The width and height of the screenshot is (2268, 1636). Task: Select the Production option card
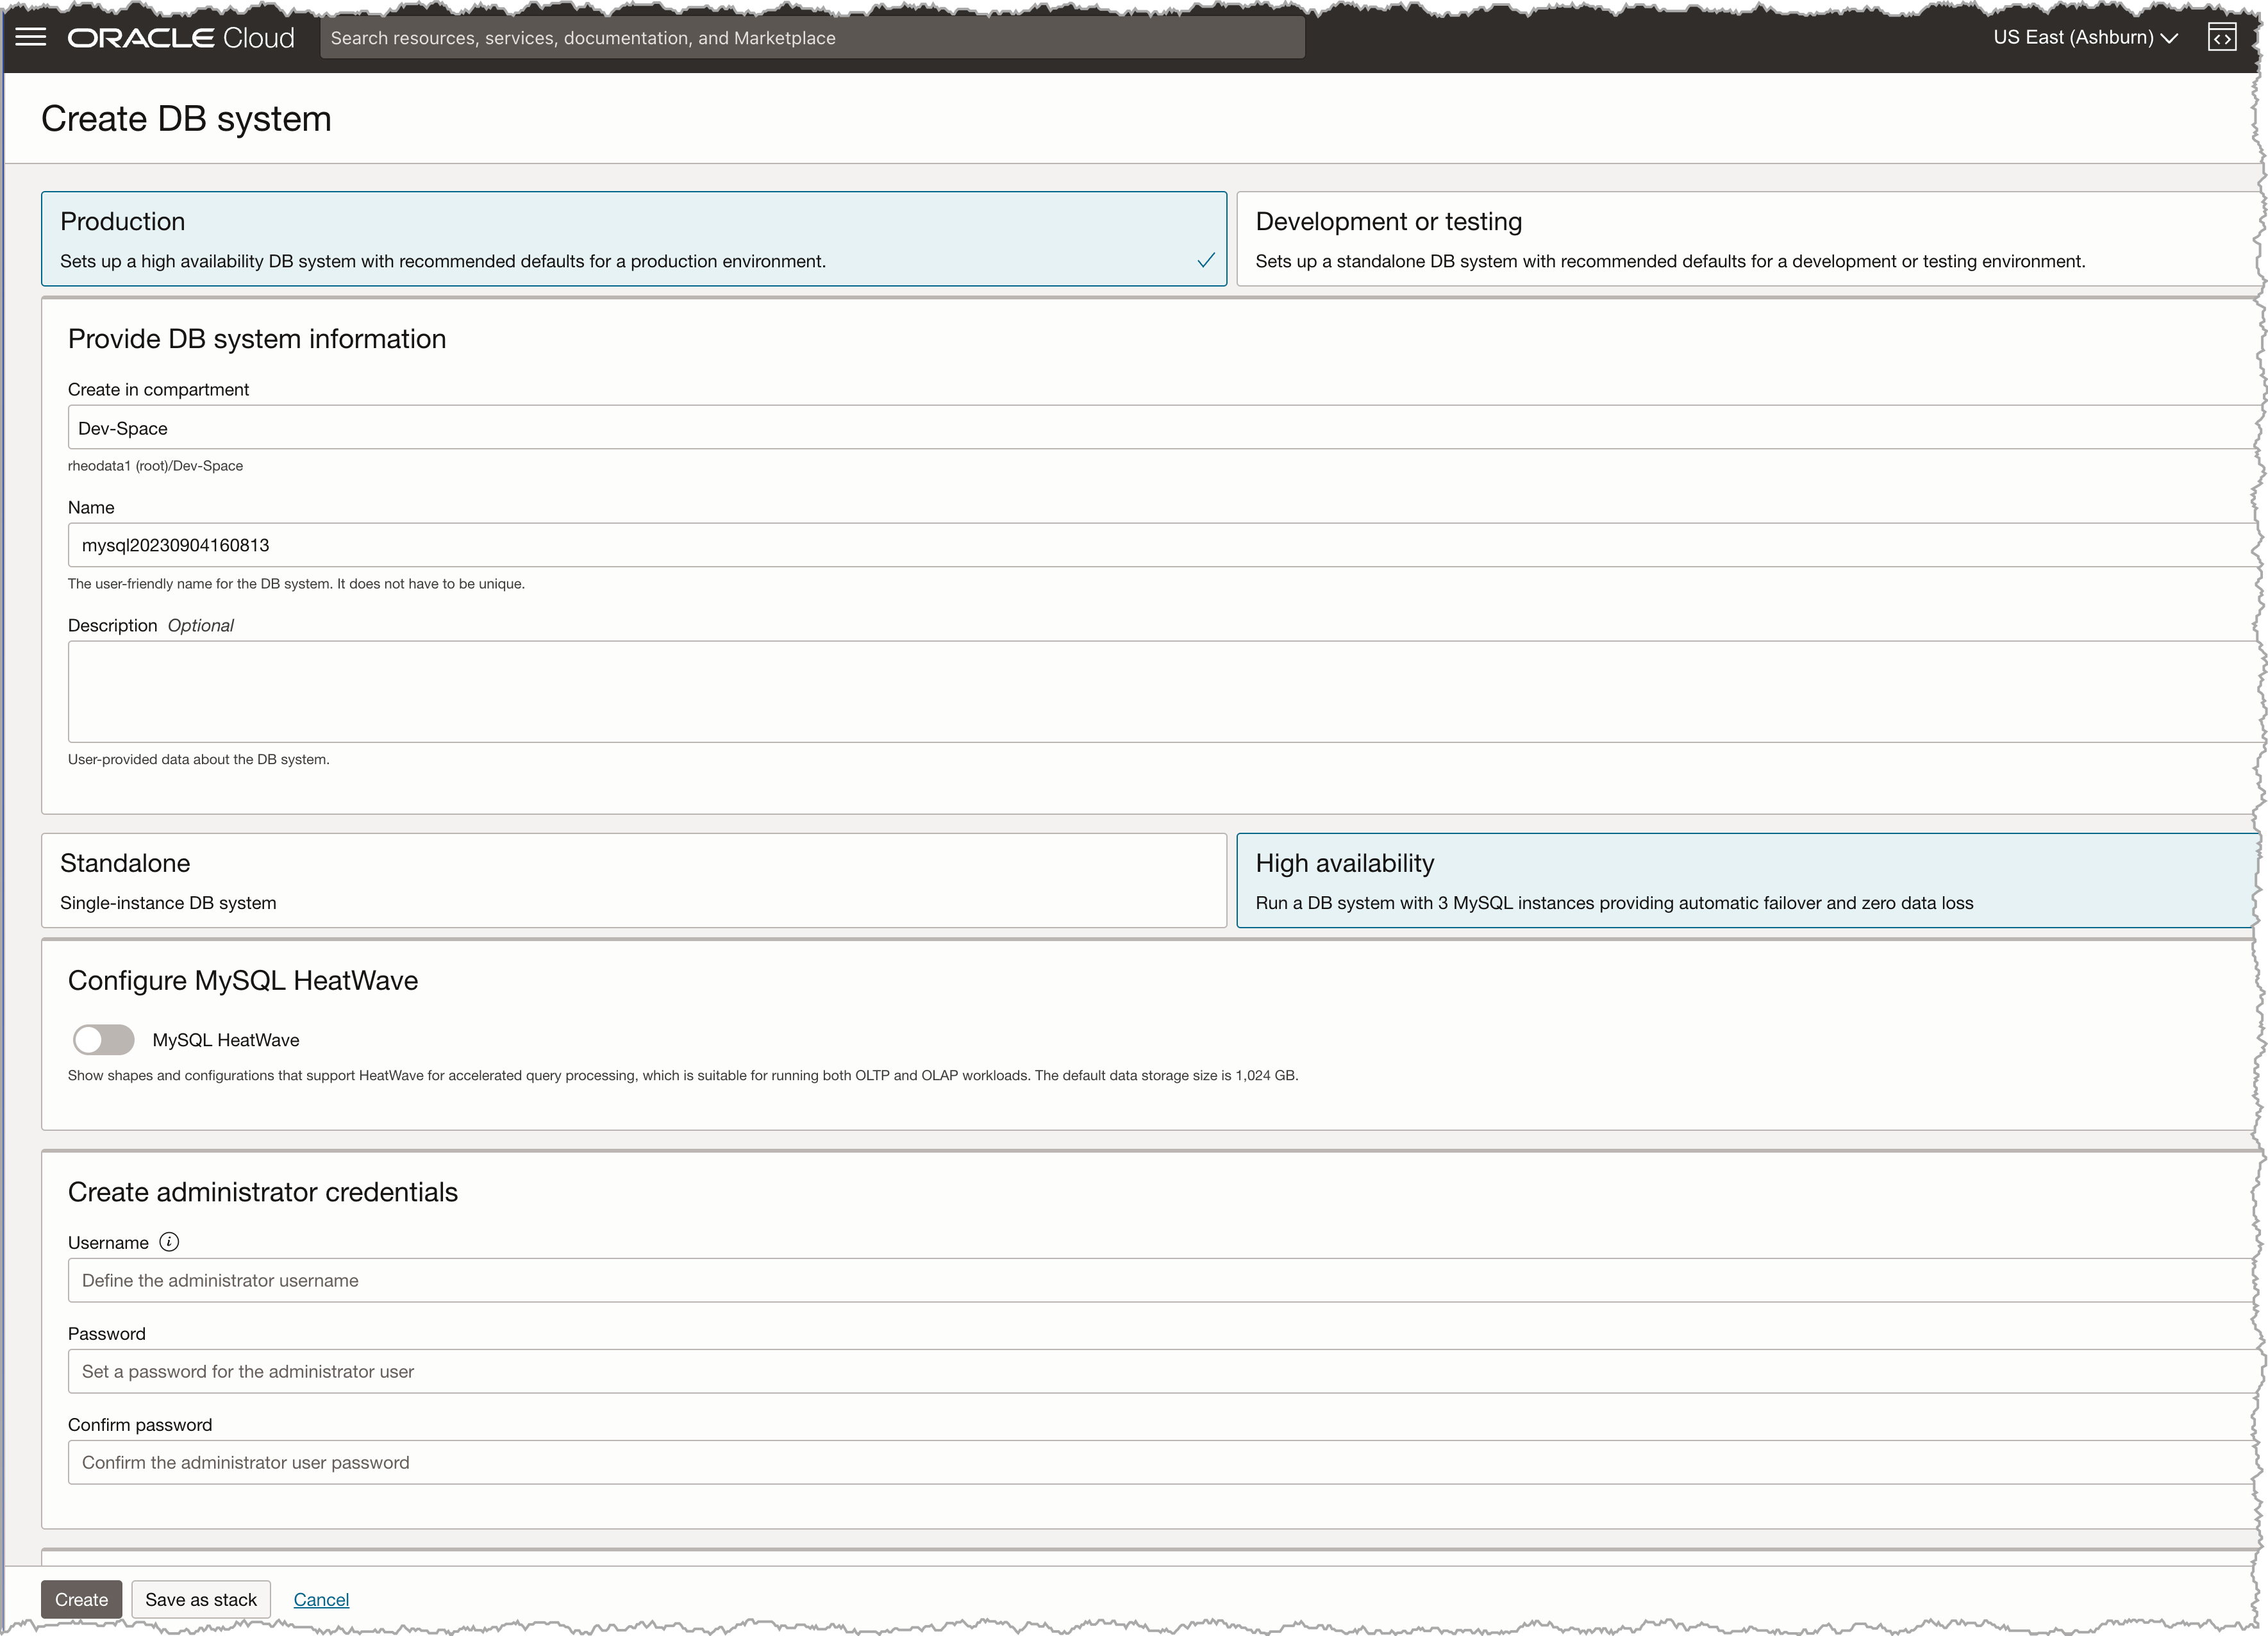pyautogui.click(x=633, y=239)
